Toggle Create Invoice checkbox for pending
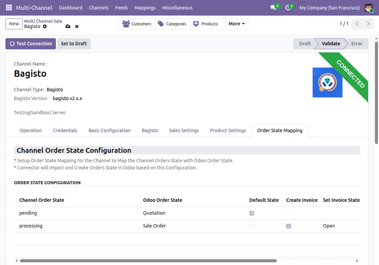 coord(289,213)
